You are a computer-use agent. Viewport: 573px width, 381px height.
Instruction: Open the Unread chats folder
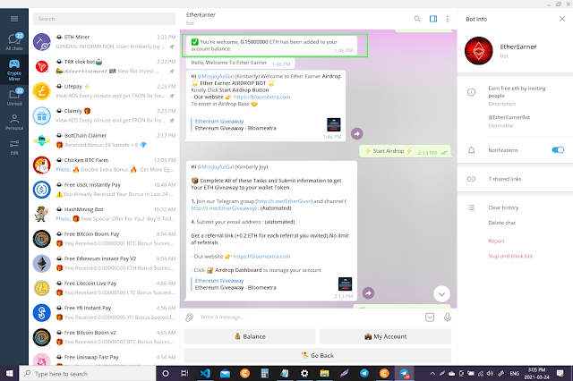(14, 97)
